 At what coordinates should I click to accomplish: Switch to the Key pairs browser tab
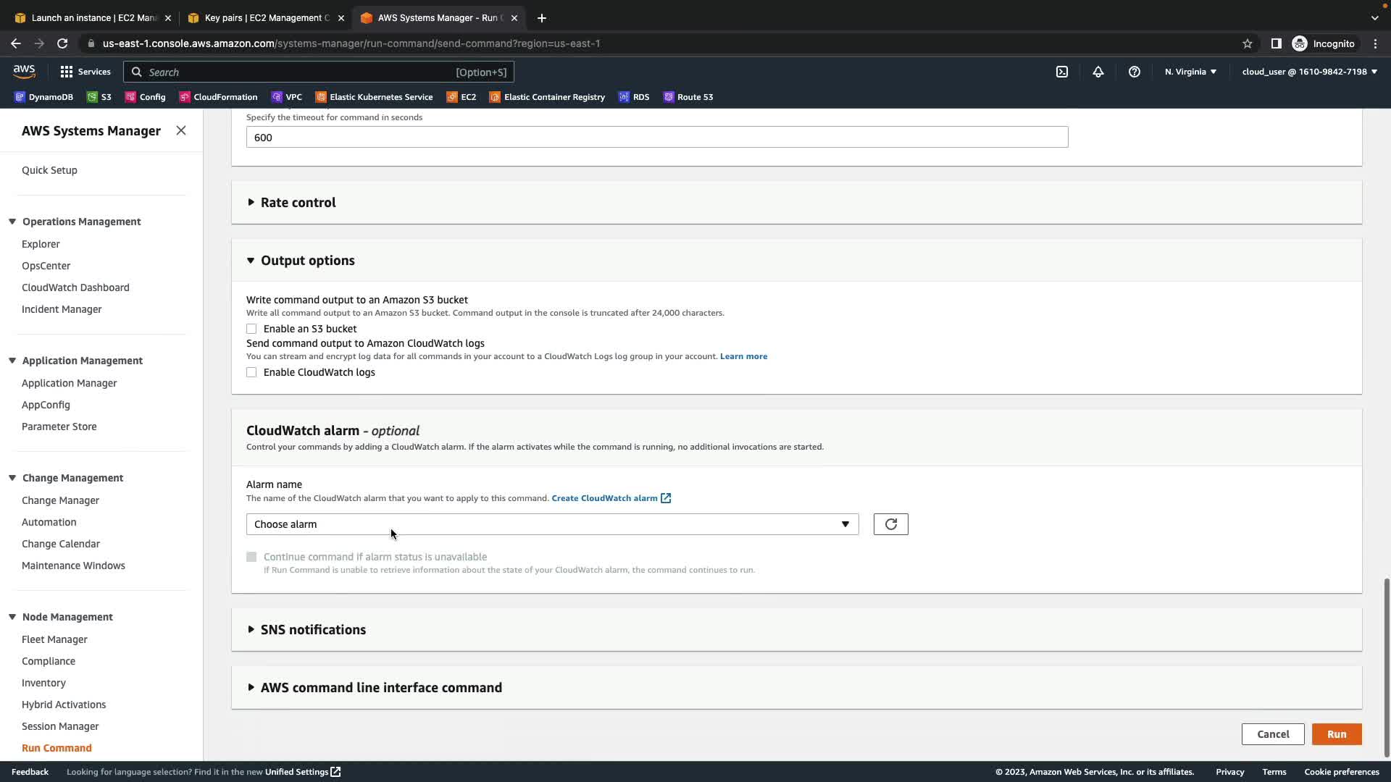click(x=266, y=17)
